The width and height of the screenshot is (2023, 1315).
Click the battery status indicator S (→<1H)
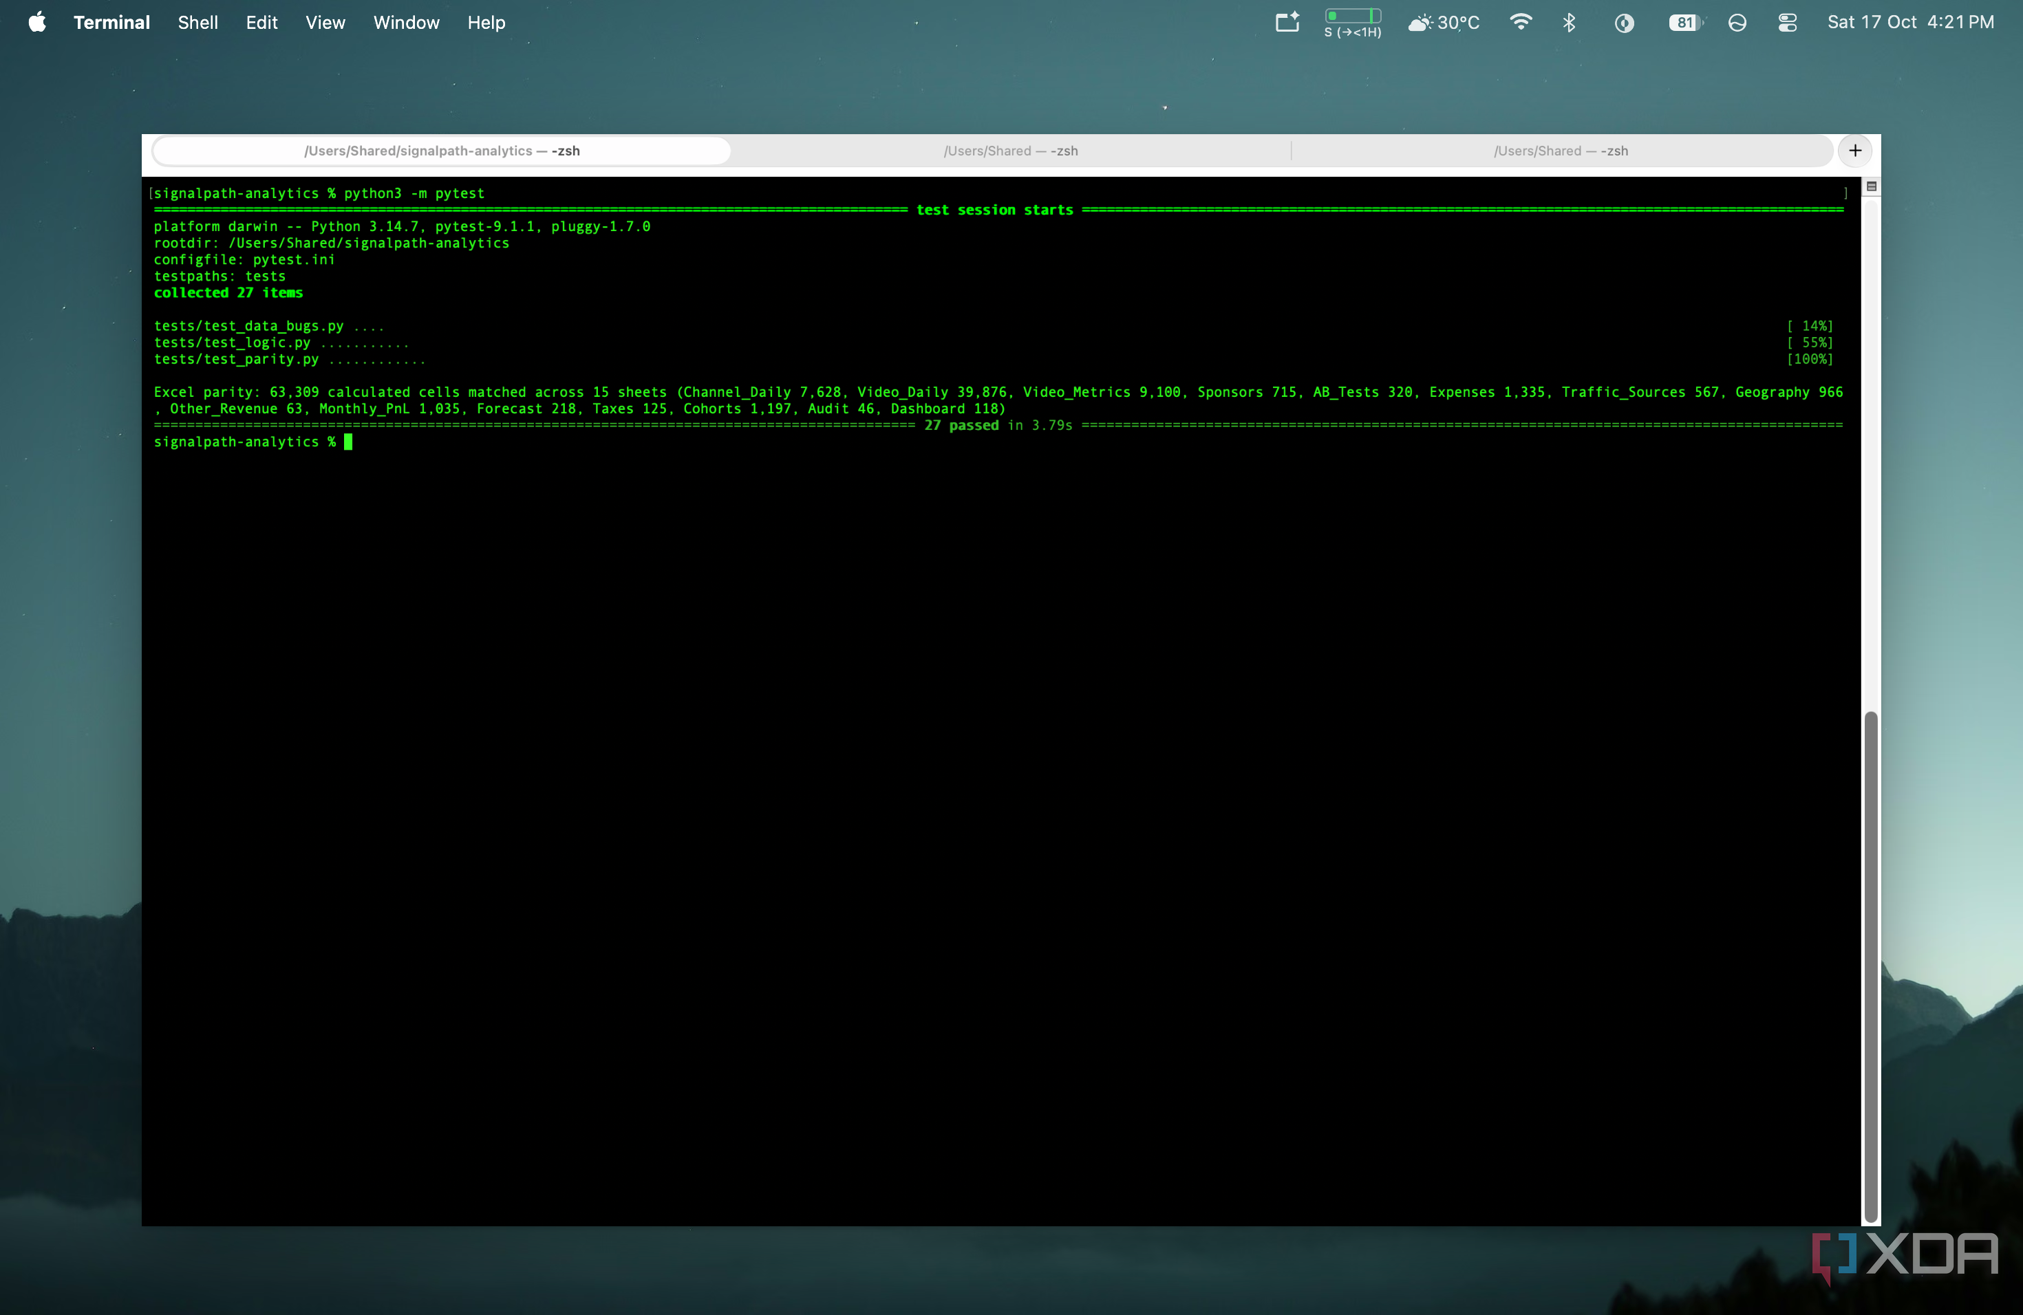coord(1352,23)
